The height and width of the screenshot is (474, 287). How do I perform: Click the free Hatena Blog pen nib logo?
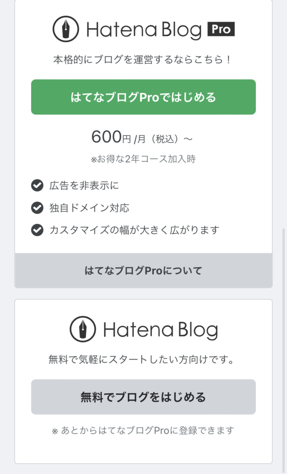(x=83, y=329)
